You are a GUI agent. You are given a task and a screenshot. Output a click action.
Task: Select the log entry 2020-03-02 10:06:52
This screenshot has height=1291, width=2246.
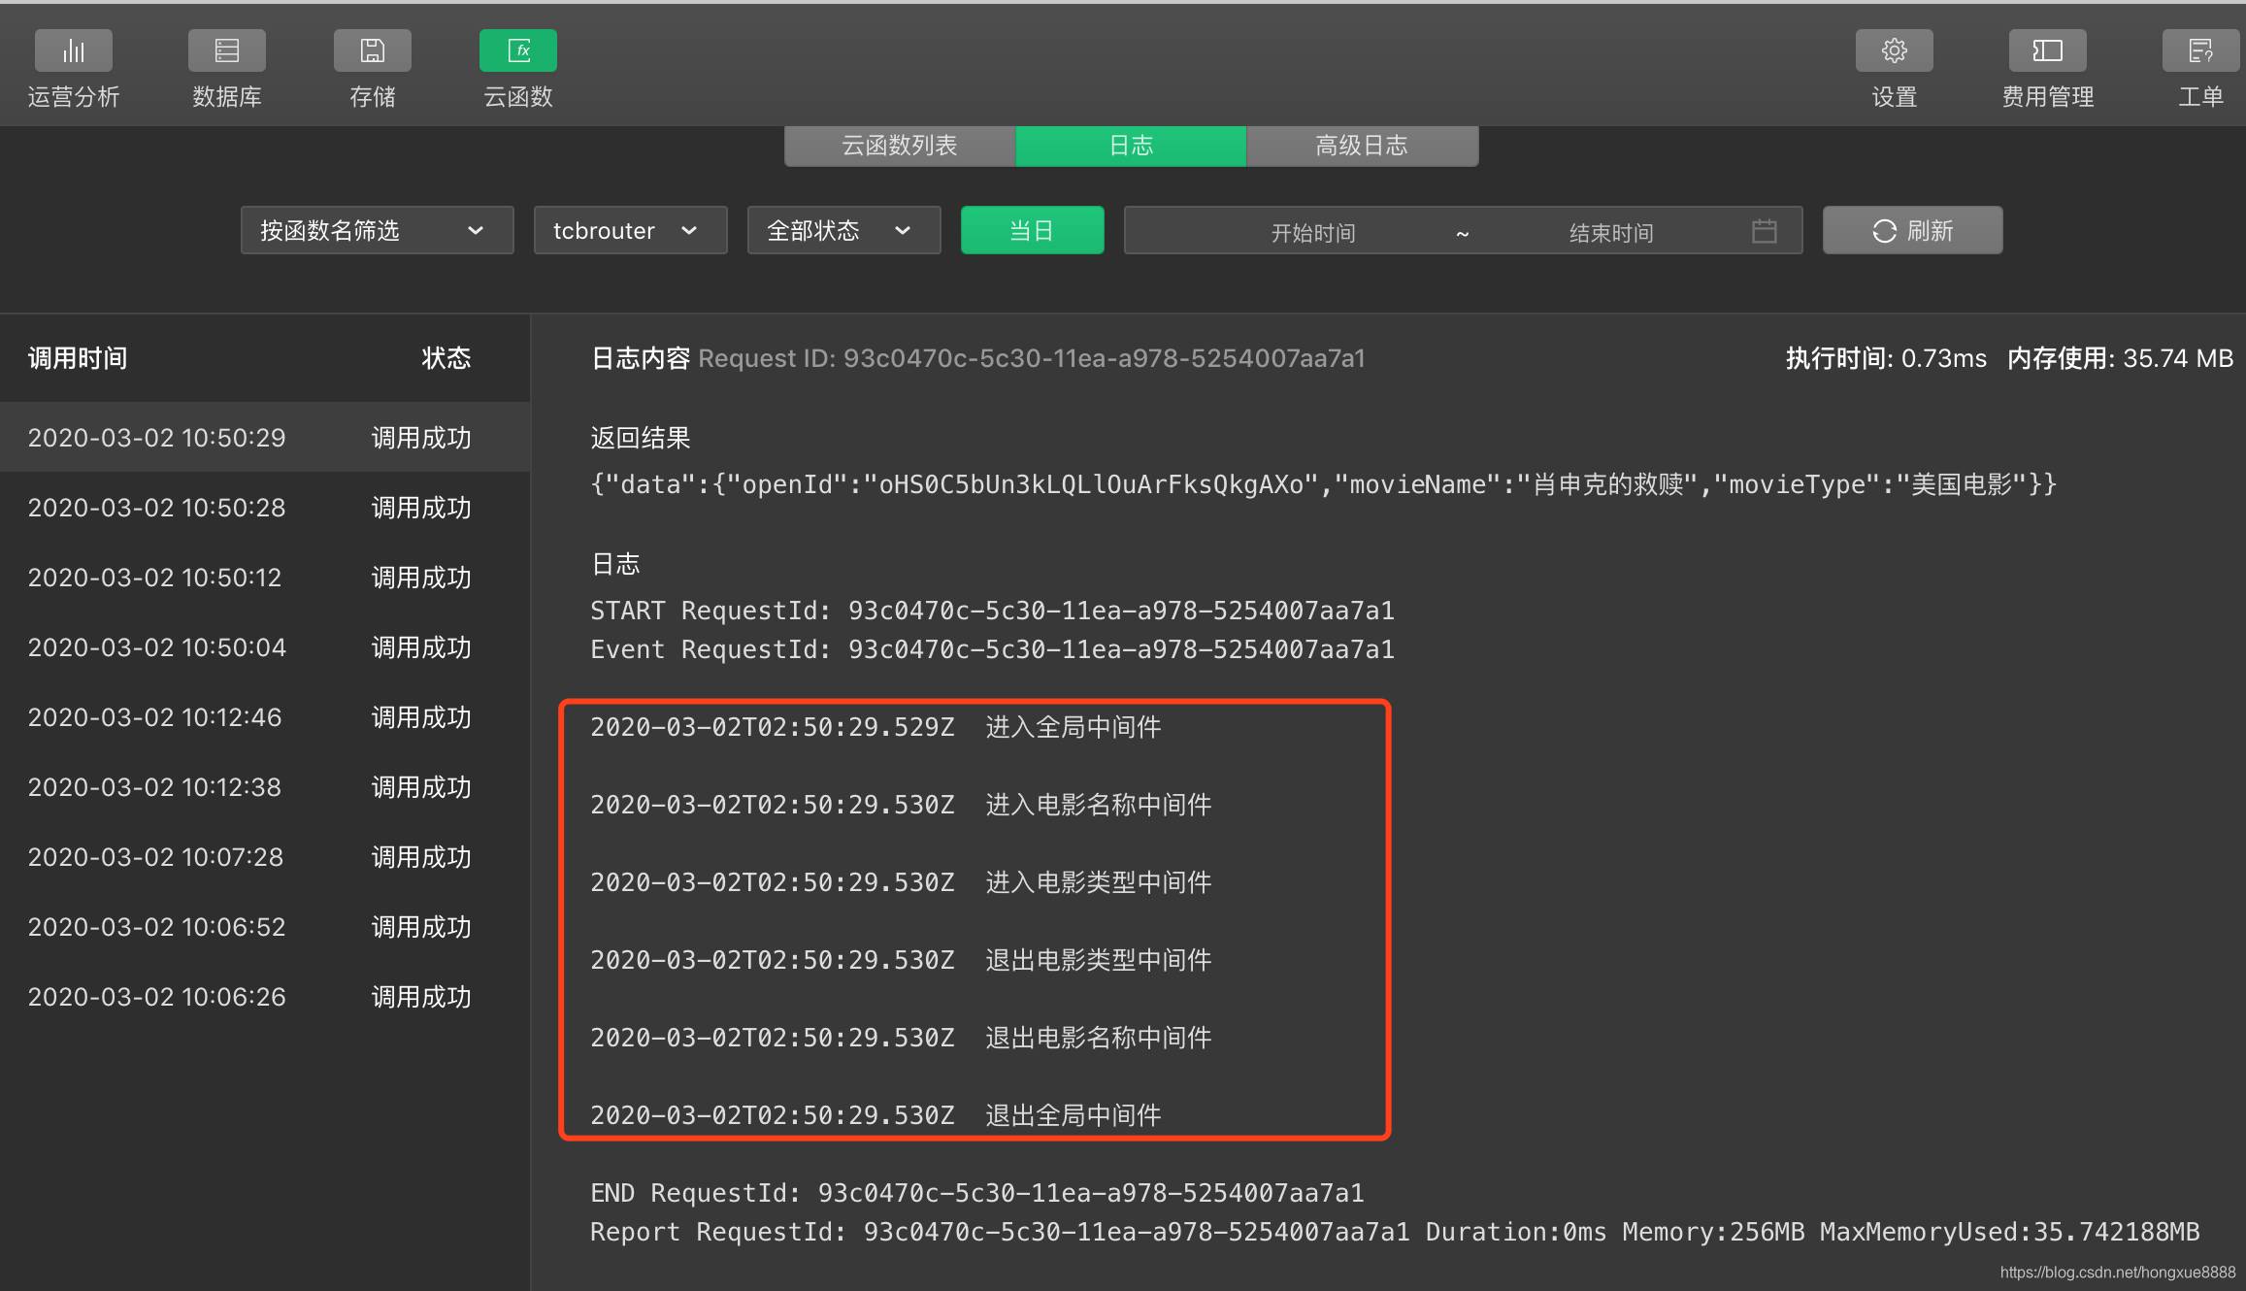265,926
